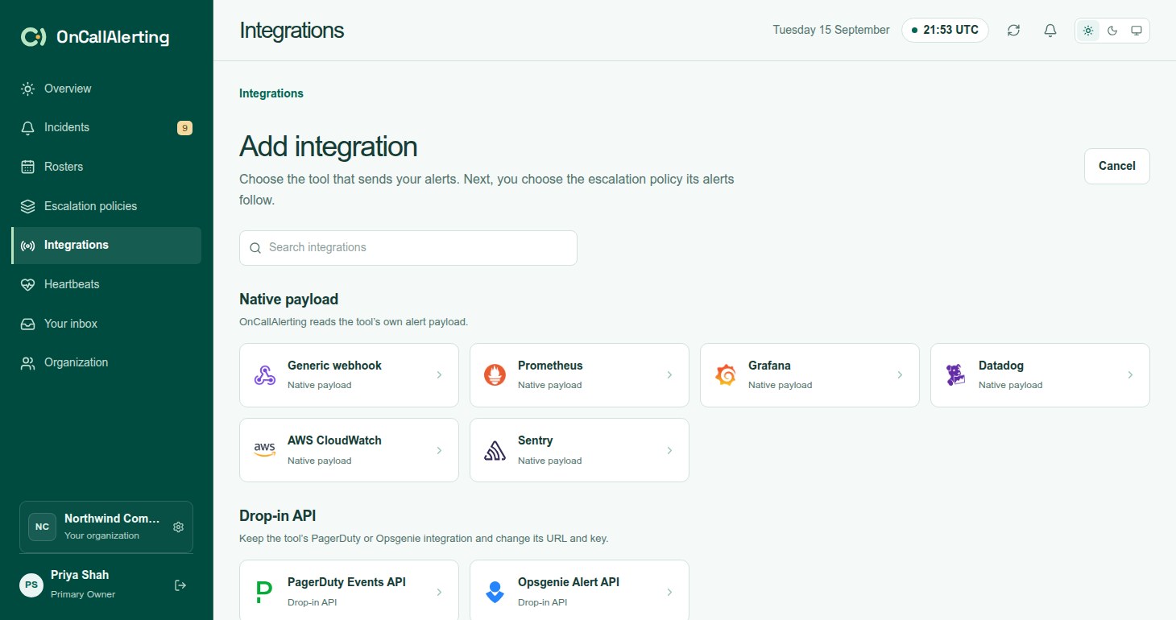
Task: Click the chevron on Datadog card
Action: pyautogui.click(x=1130, y=375)
